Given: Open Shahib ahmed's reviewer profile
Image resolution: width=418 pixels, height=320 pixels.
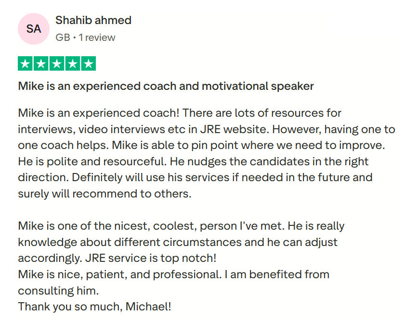Looking at the screenshot, I should [x=93, y=20].
